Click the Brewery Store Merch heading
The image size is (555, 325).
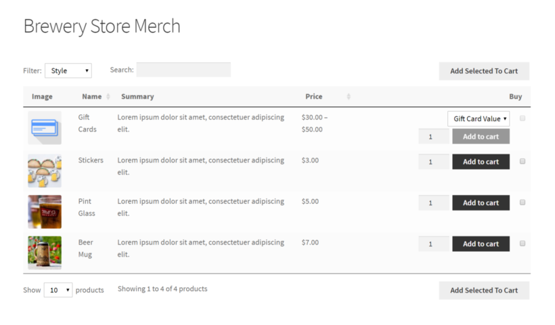pyautogui.click(x=102, y=26)
